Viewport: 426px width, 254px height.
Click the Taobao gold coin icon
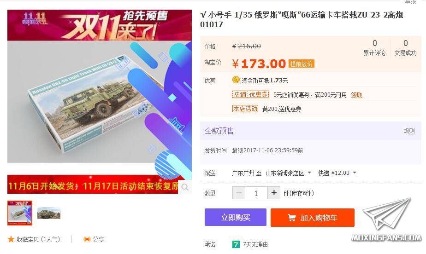(236, 80)
